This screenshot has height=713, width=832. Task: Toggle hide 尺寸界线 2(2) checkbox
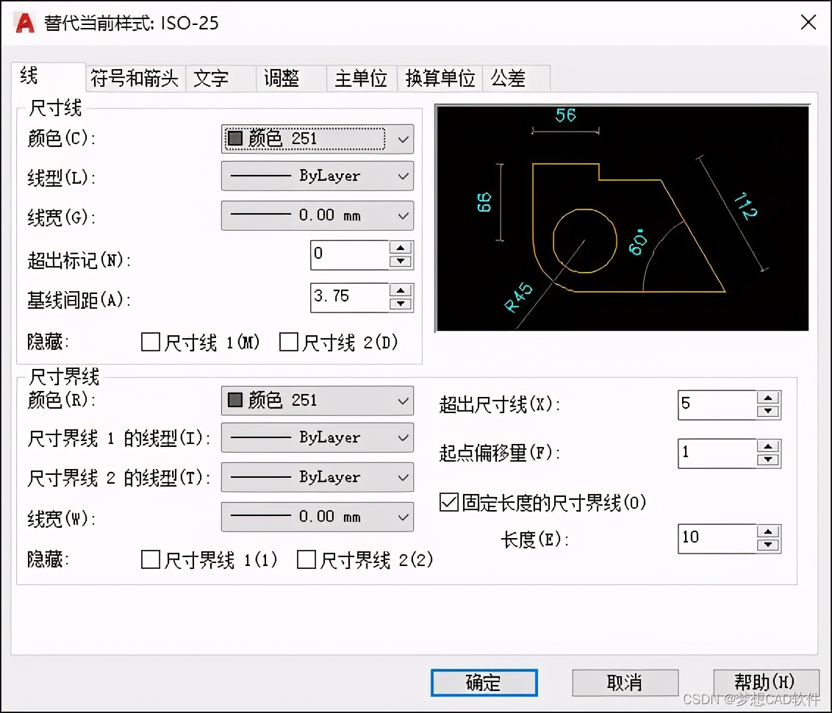pos(306,559)
